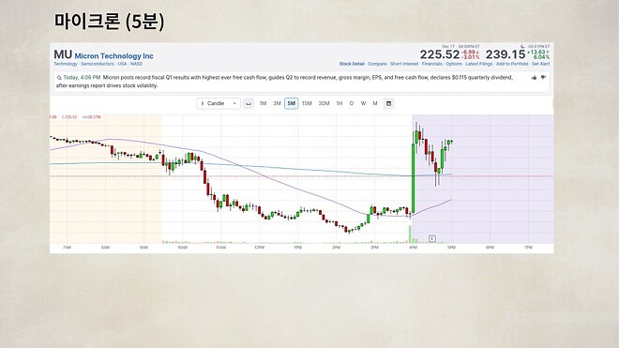The width and height of the screenshot is (619, 348).
Task: Click the chart scale icon beside Candle
Action: [x=249, y=103]
